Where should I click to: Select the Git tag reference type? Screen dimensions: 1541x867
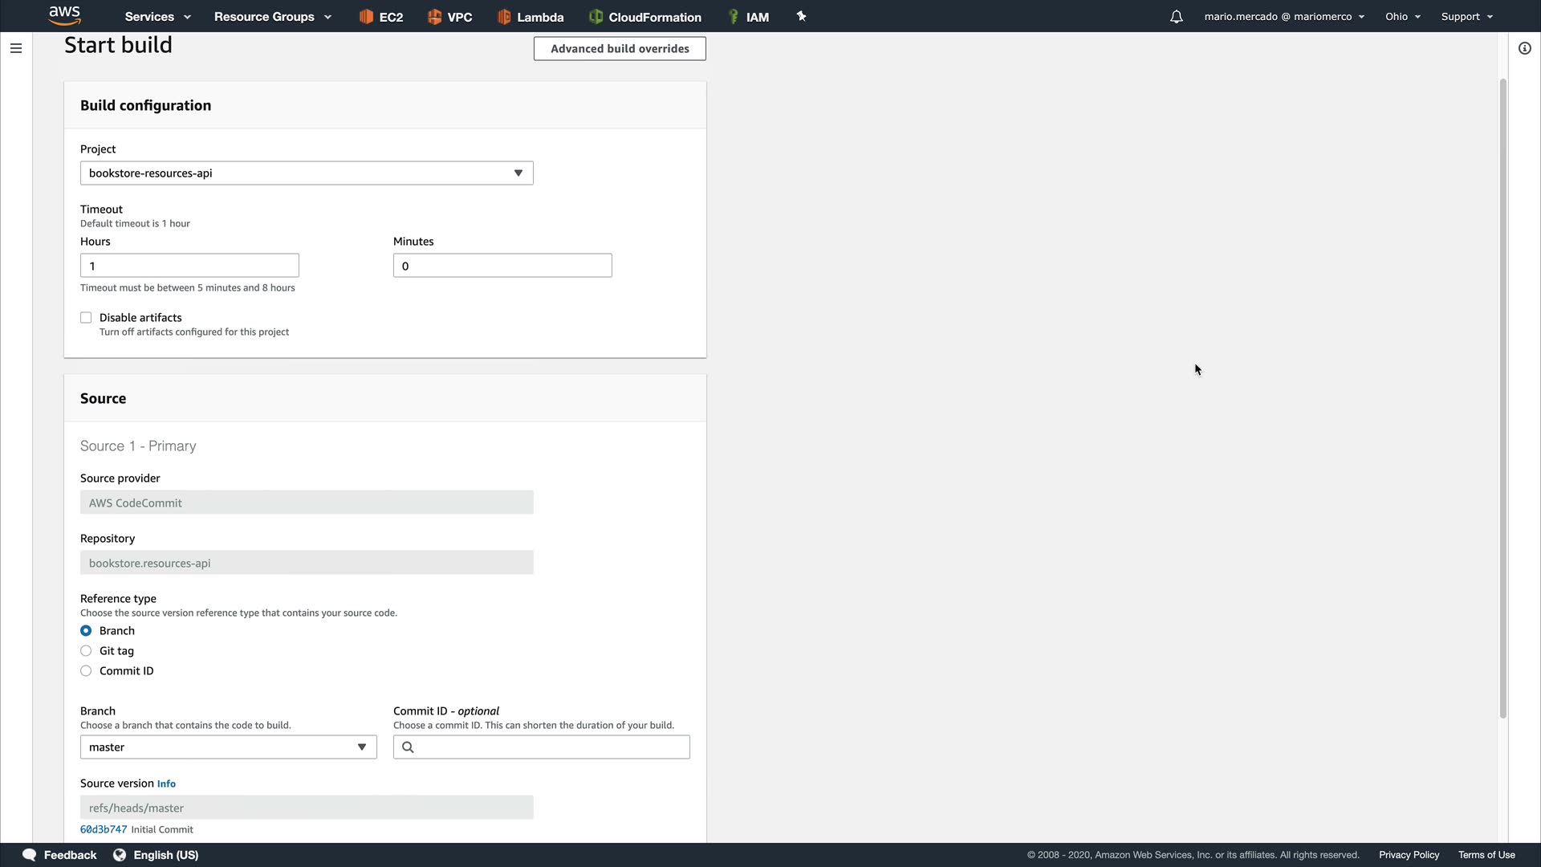(x=86, y=651)
